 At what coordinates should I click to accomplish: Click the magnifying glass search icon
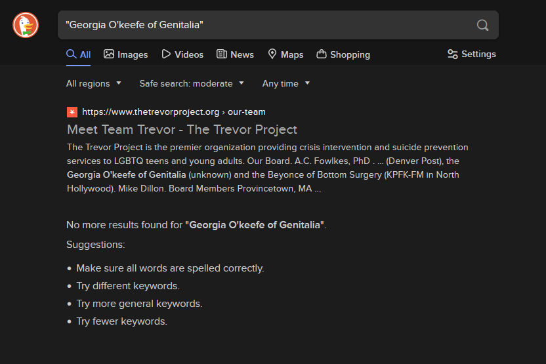pyautogui.click(x=482, y=25)
